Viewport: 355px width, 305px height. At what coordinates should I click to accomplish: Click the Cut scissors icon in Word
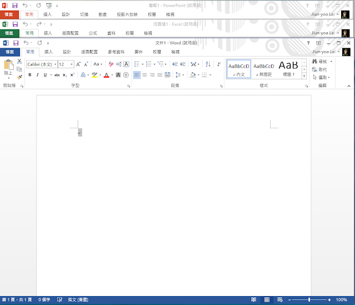19,61
